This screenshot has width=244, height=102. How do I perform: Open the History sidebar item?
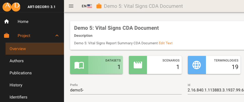coord(16,85)
